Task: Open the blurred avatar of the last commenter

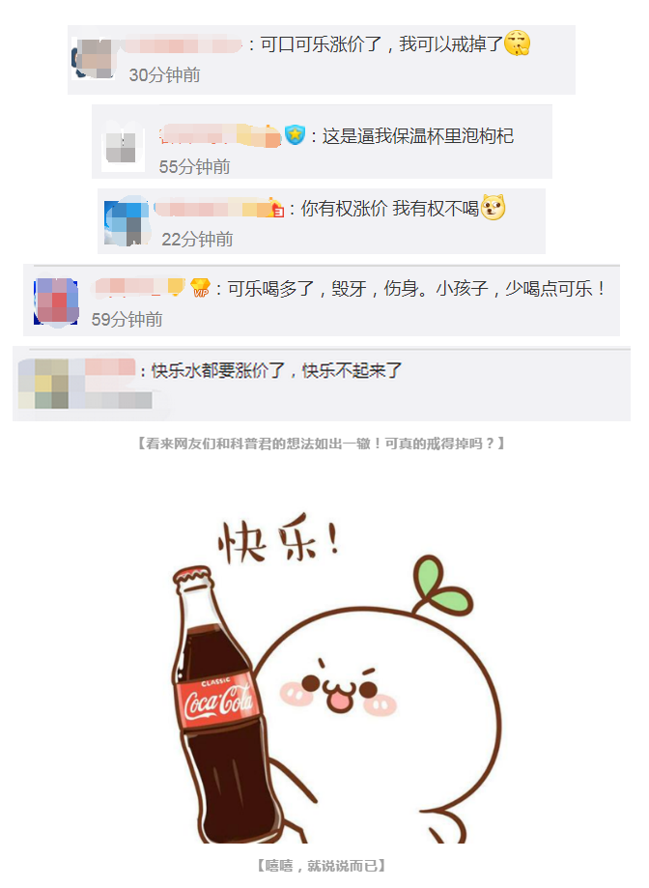Action: pos(43,384)
